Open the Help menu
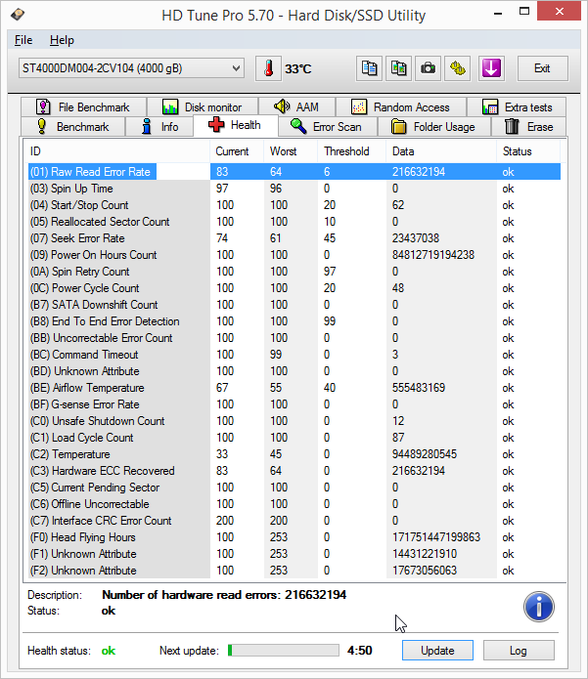 [62, 40]
